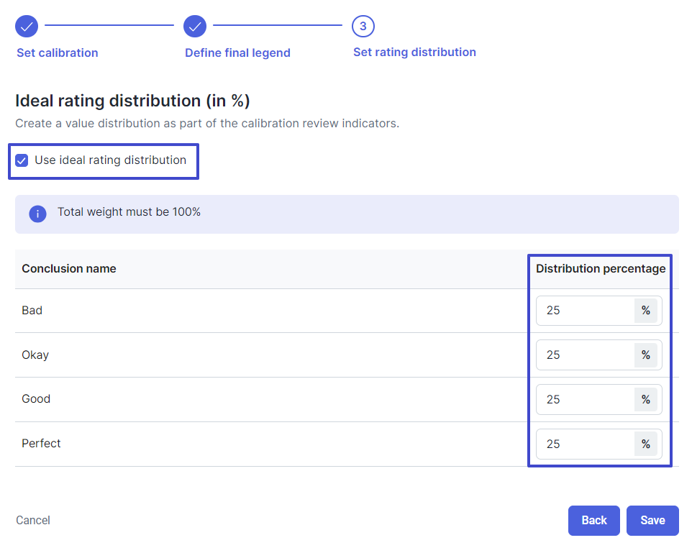
Task: Click the step 3 circle icon
Action: point(363,27)
